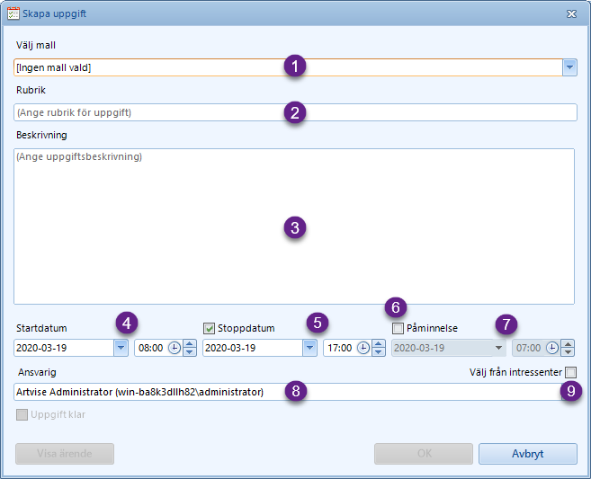
Task: Decrease stop time 17:00 with down arrow
Action: pos(379,352)
